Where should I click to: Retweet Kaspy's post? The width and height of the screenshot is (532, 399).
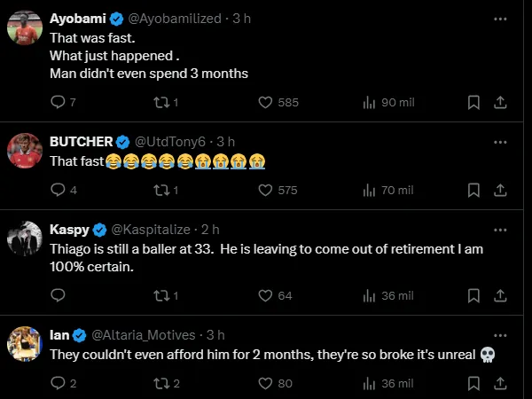point(160,295)
